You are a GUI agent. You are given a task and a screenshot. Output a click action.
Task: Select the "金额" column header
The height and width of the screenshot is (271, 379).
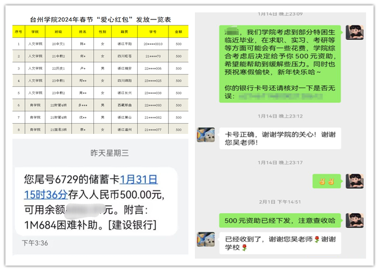click(178, 32)
